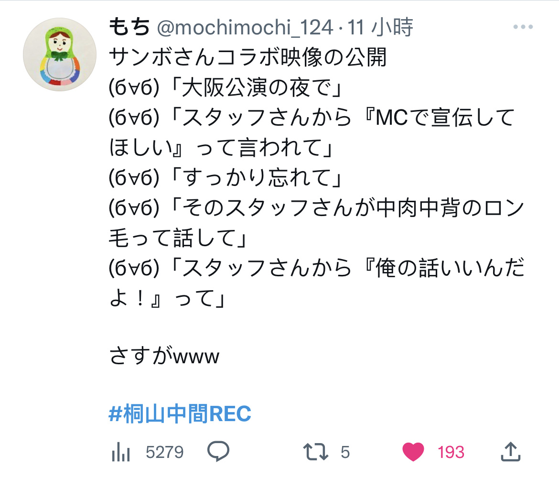Screen dimensions: 559x478
Task: Click the matryoshka doll profile avatar
Action: [x=60, y=54]
